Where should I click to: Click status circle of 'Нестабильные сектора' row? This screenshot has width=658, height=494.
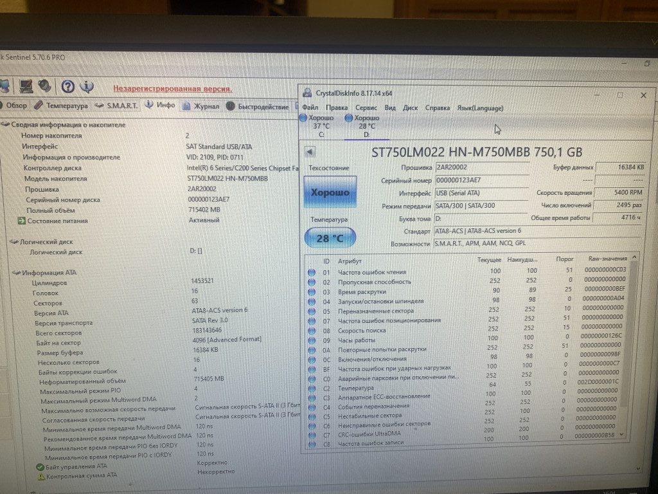coord(312,417)
